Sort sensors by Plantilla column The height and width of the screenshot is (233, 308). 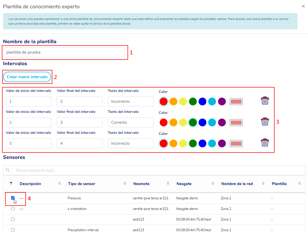299,184
